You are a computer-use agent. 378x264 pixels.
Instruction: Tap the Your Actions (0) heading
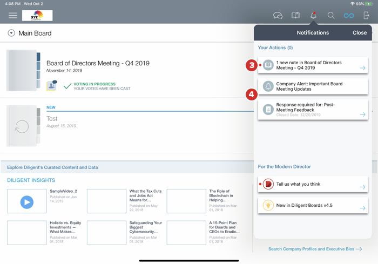point(275,48)
